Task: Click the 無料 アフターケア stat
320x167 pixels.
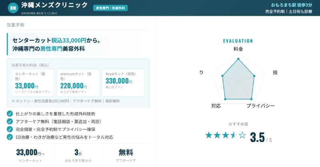Action: pyautogui.click(x=126, y=155)
